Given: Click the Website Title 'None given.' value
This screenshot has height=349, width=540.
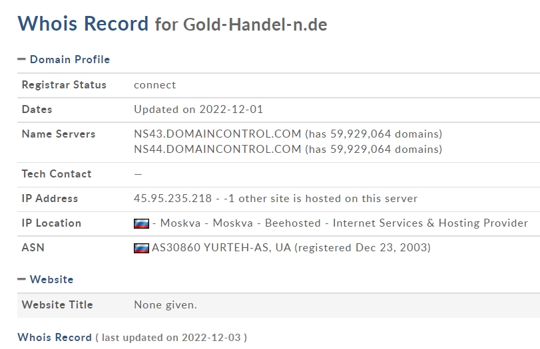Looking at the screenshot, I should pos(165,304).
